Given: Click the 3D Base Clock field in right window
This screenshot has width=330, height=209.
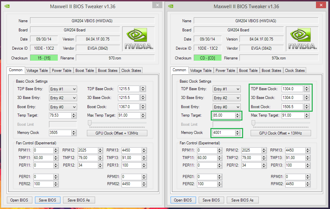Looking at the screenshot, I should (x=292, y=98).
